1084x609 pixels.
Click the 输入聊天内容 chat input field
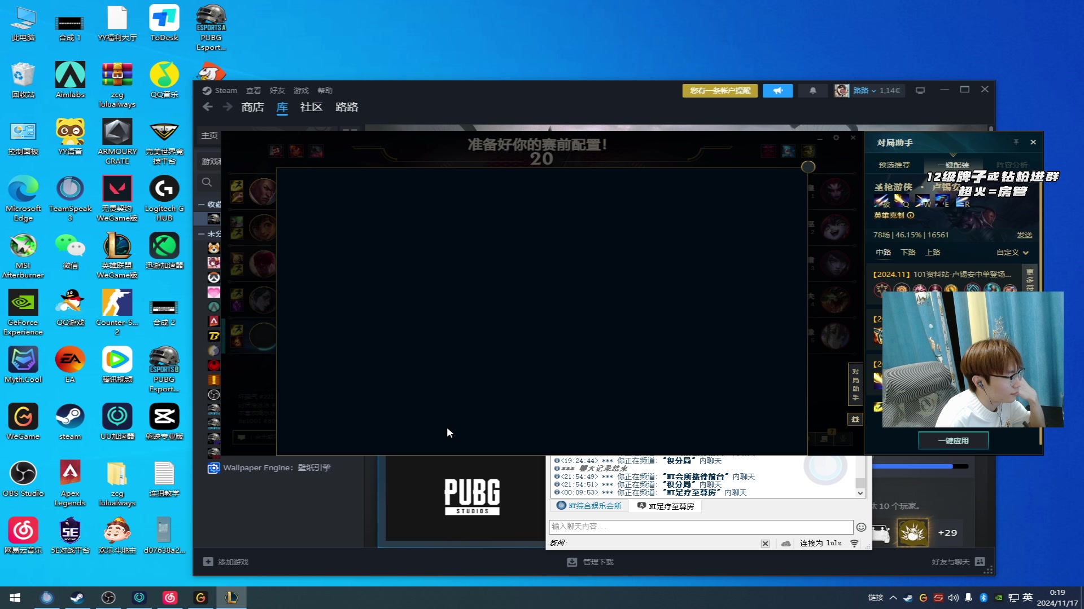pyautogui.click(x=701, y=527)
